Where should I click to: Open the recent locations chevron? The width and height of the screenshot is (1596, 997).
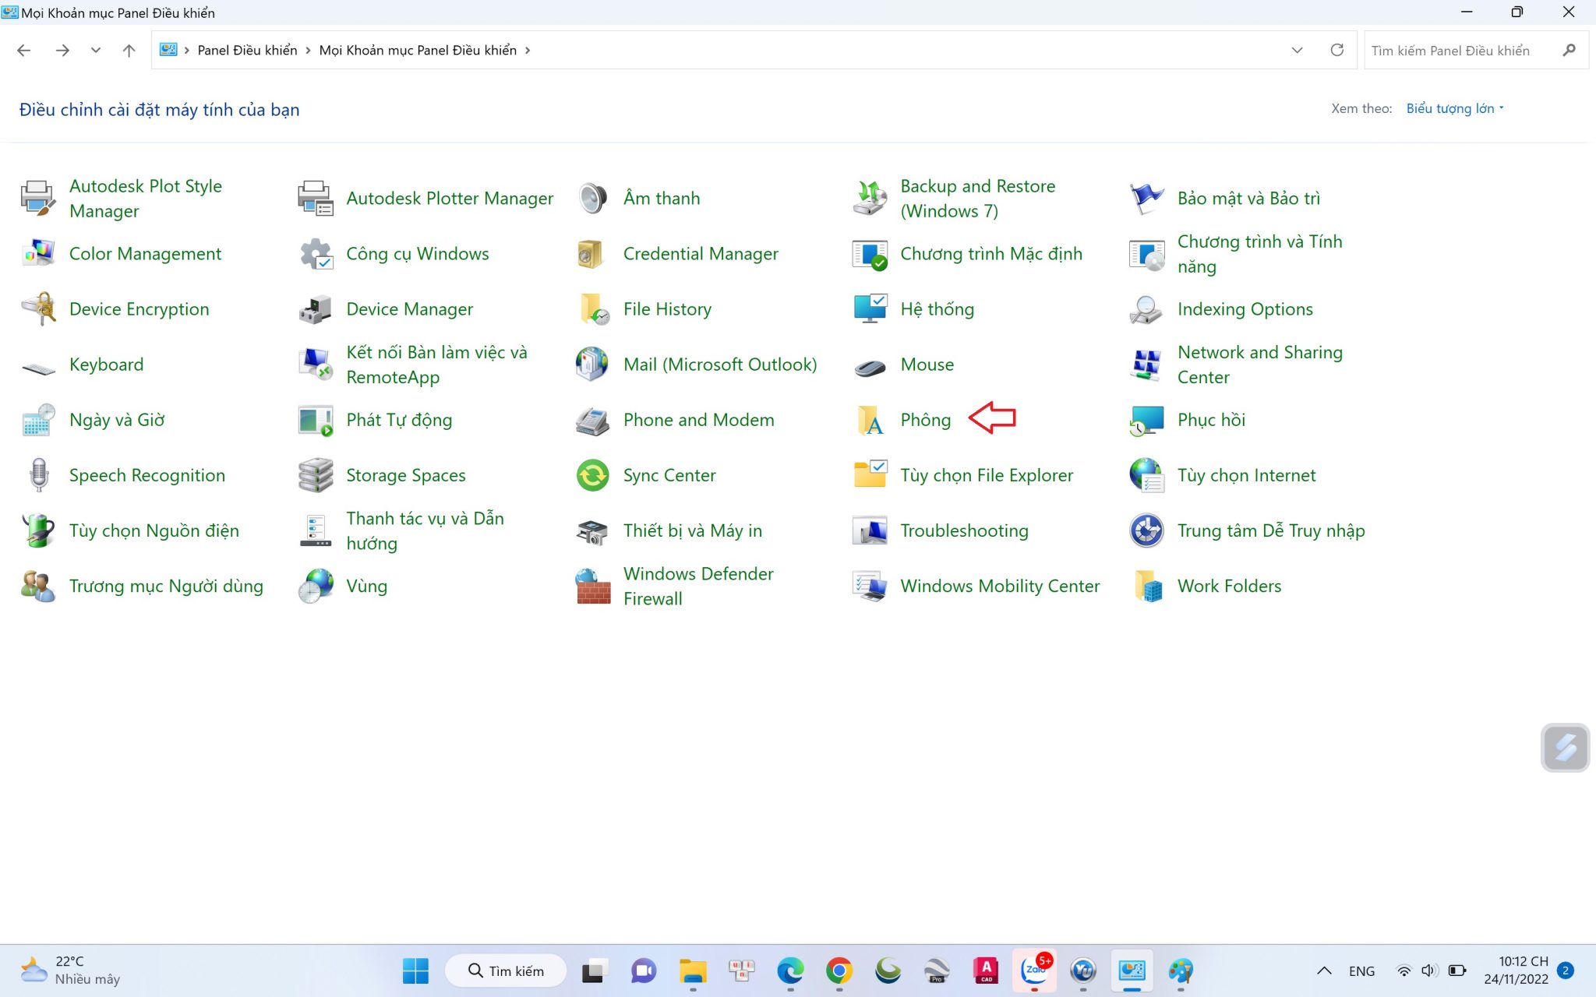[95, 51]
